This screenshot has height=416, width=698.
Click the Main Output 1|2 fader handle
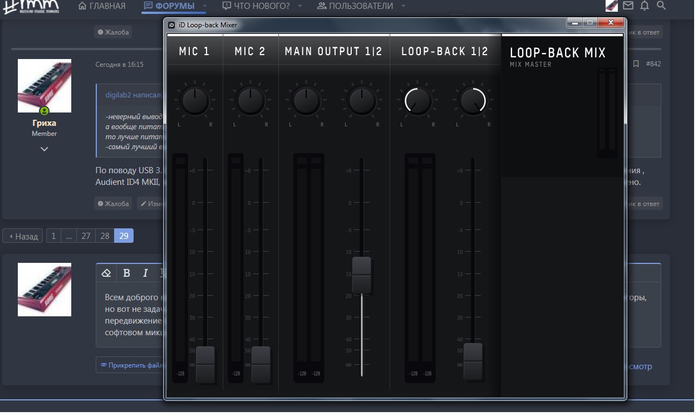tap(362, 275)
